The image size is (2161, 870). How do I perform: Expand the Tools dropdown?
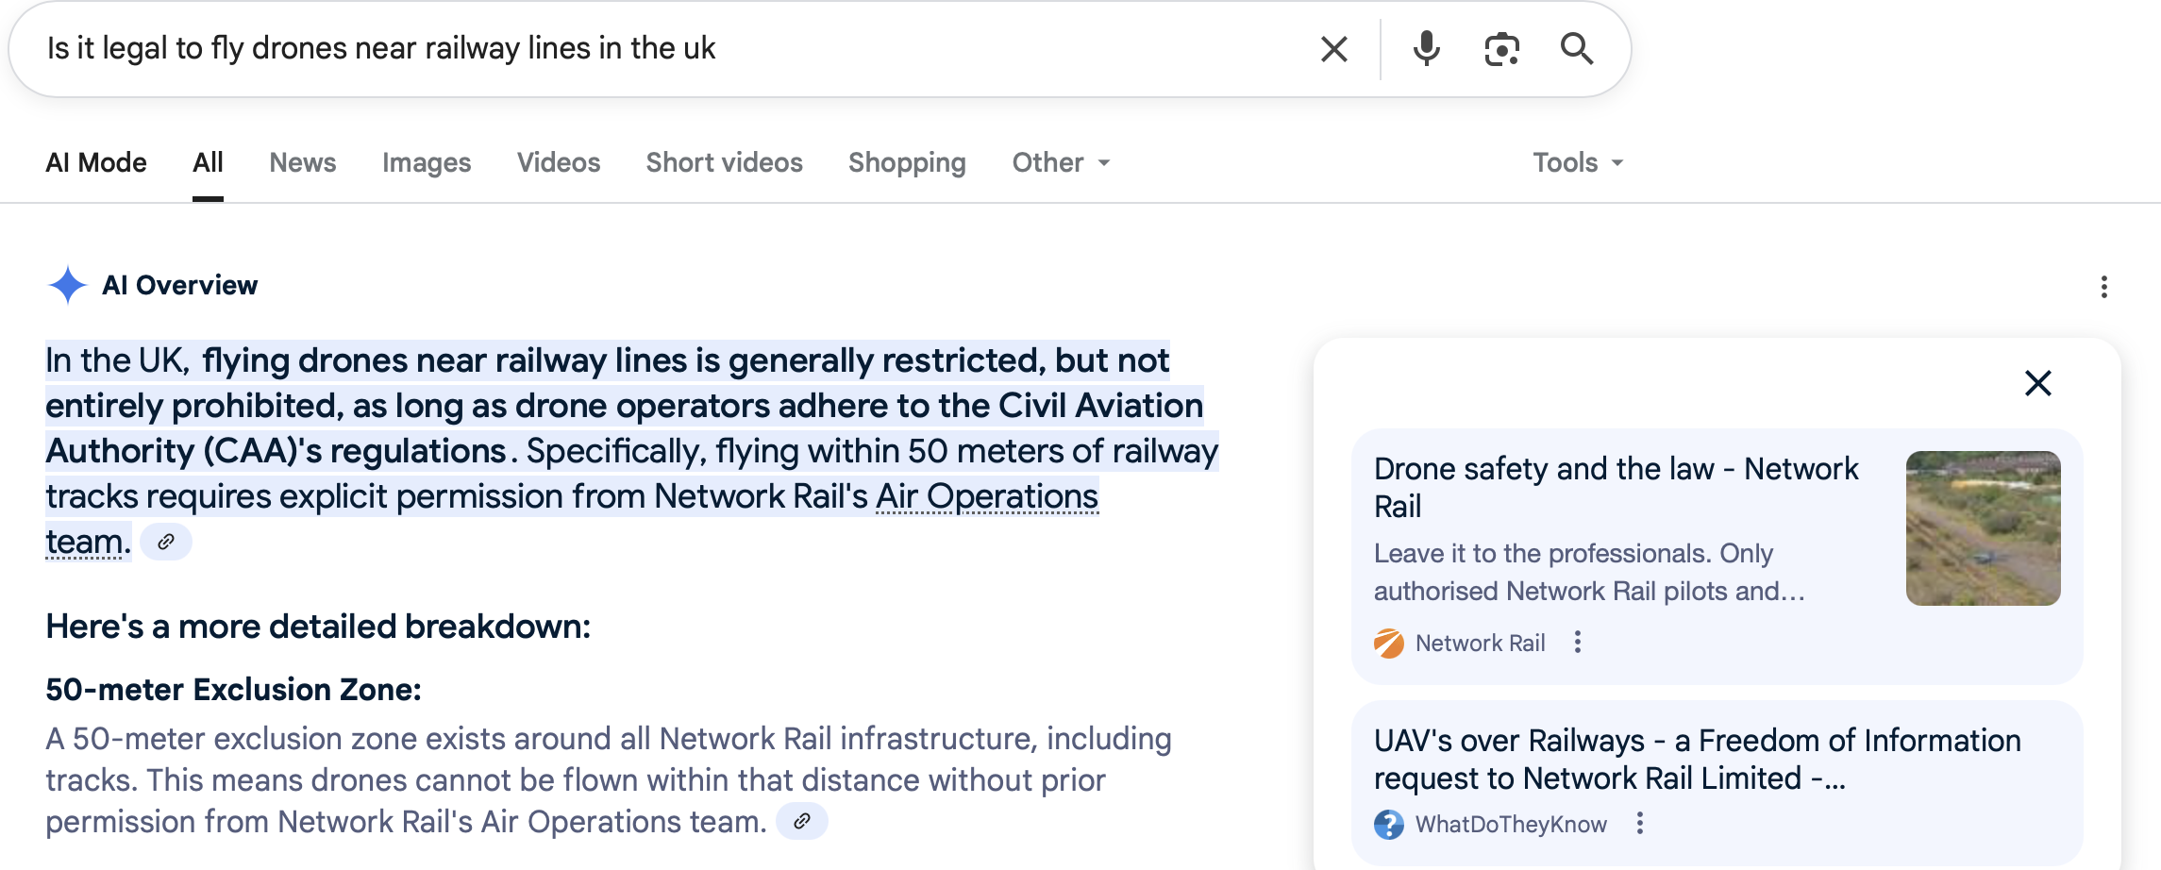pyautogui.click(x=1577, y=163)
